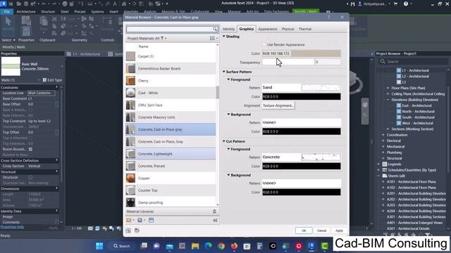The height and width of the screenshot is (253, 451).
Task: Open the Architecture ribbon tab
Action: click(26, 12)
